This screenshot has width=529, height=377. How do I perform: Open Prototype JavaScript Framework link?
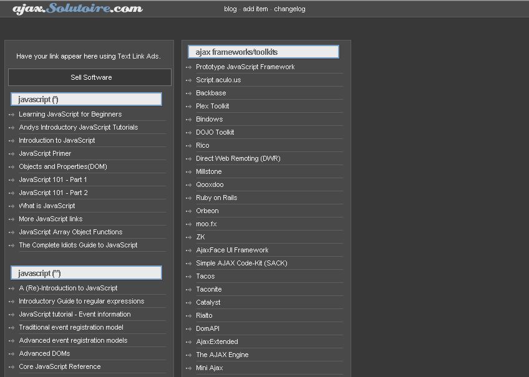pyautogui.click(x=245, y=67)
